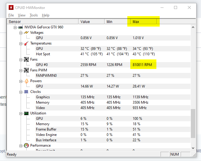201x161 pixels.
Task: Click the Min column header
Action: tap(117, 22)
